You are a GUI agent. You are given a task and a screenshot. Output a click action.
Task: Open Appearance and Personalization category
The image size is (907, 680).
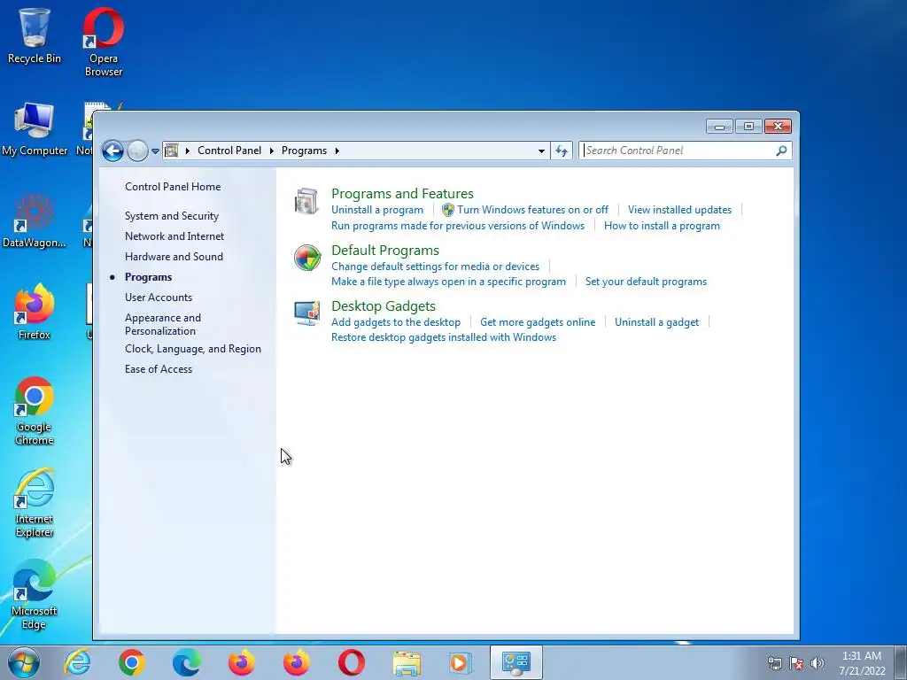(x=163, y=324)
